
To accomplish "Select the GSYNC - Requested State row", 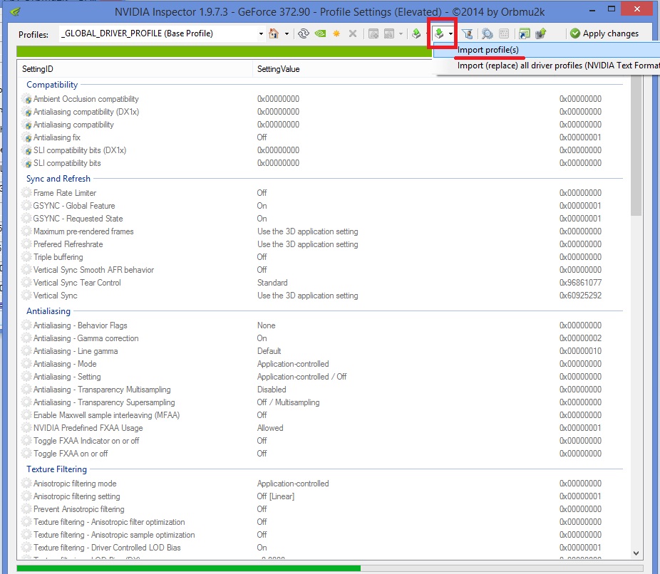I will pyautogui.click(x=324, y=219).
